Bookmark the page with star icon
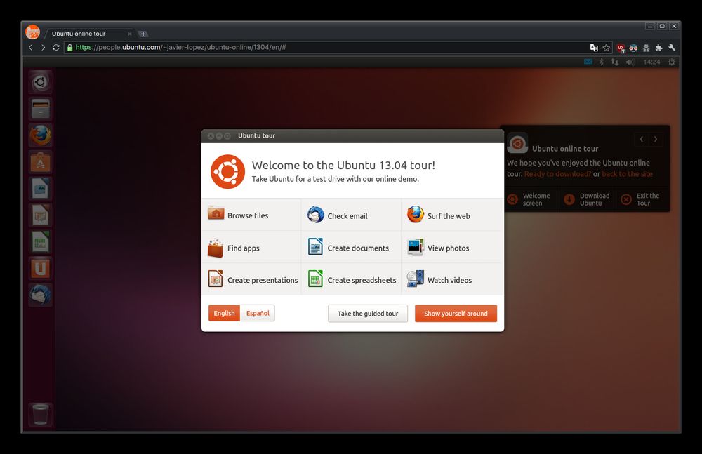 point(607,48)
